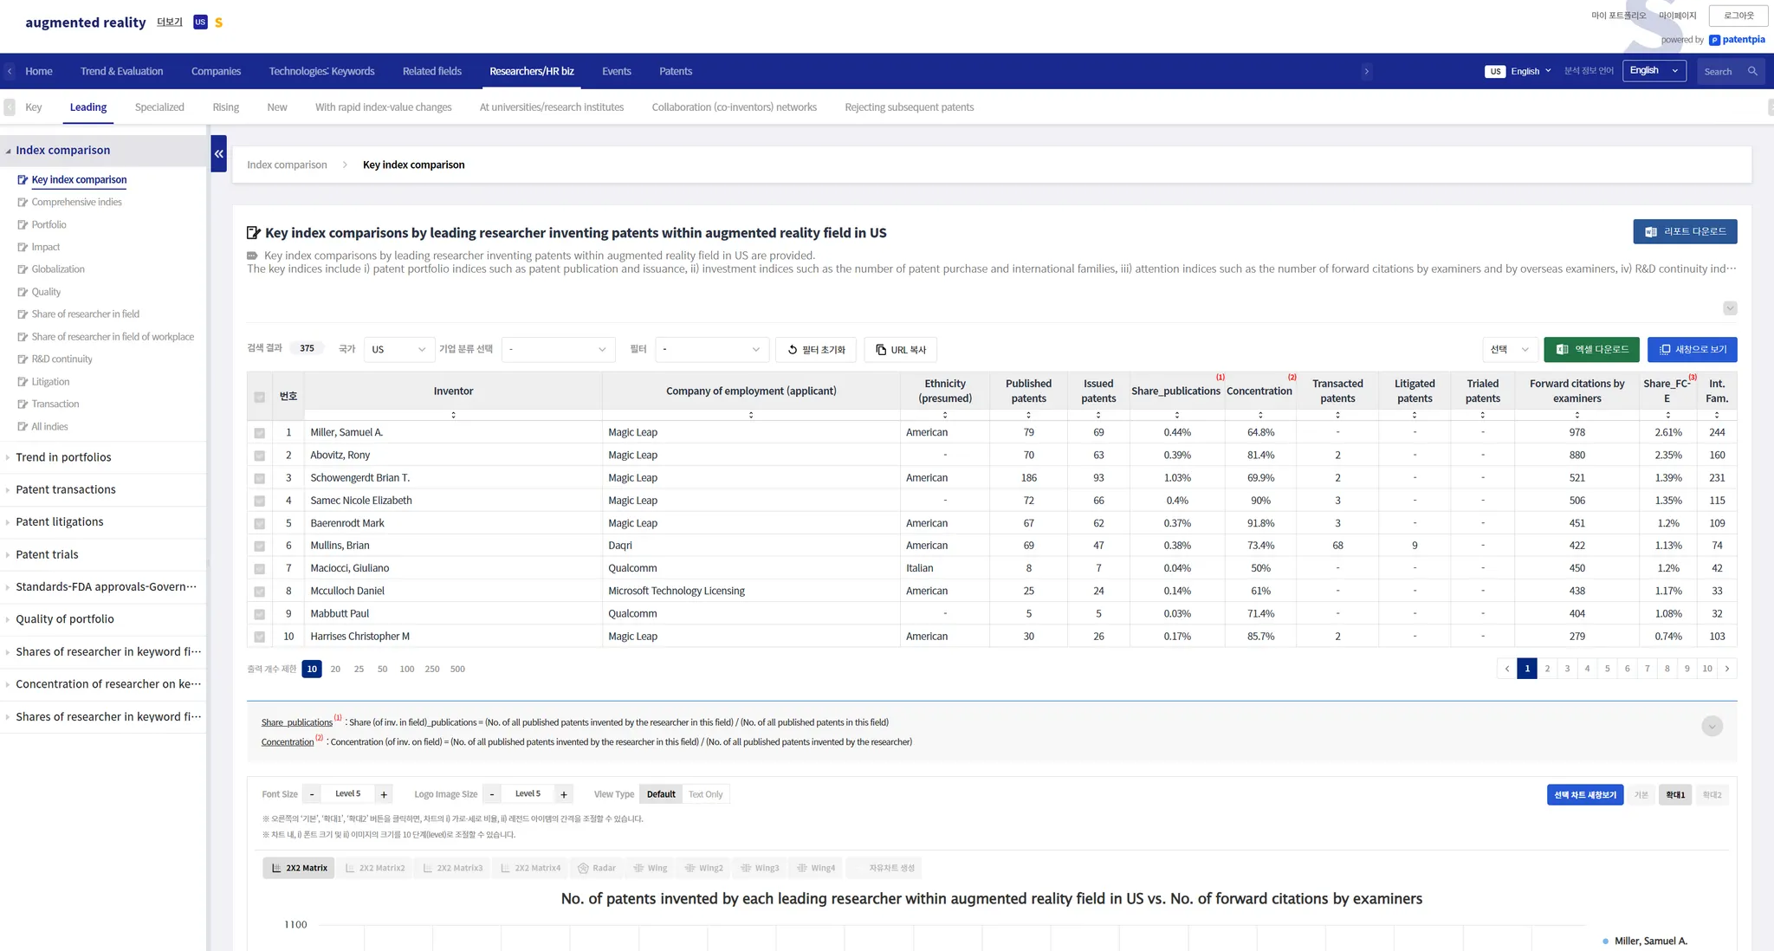
Task: Click the search magnifier icon
Action: click(x=1752, y=72)
